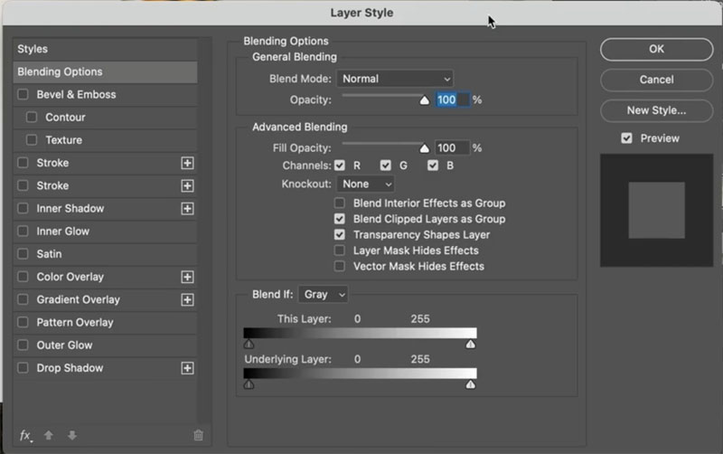Click the delete effect trash icon

pyautogui.click(x=198, y=435)
